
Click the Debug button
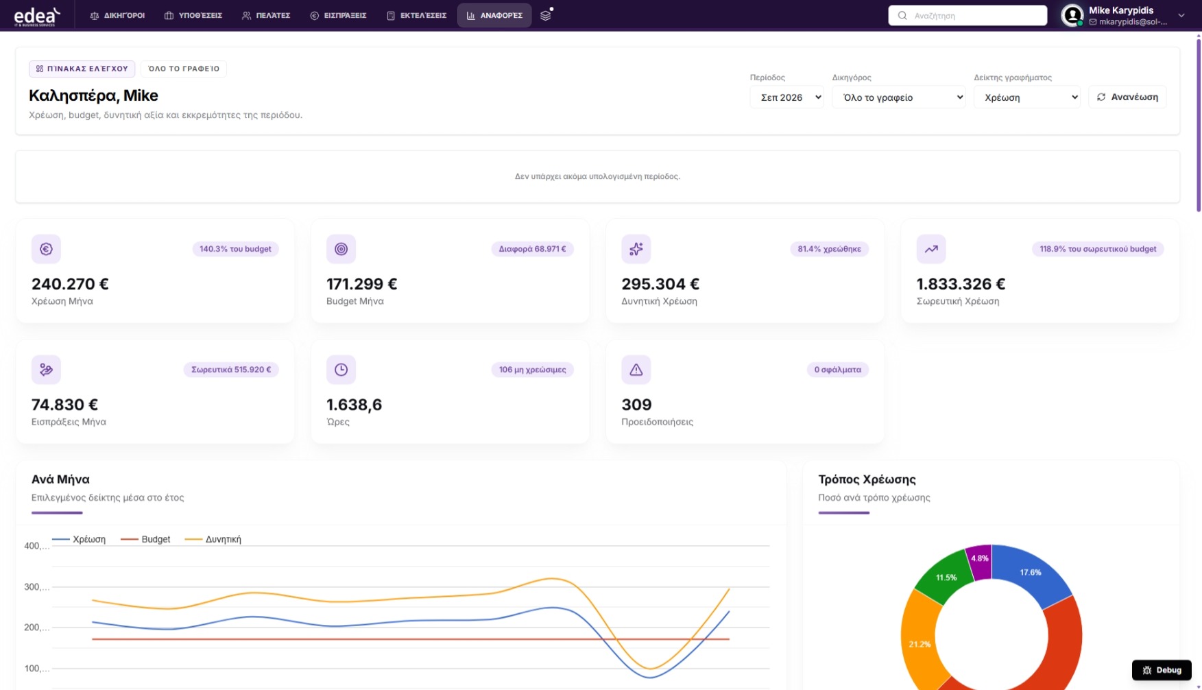[x=1162, y=670]
